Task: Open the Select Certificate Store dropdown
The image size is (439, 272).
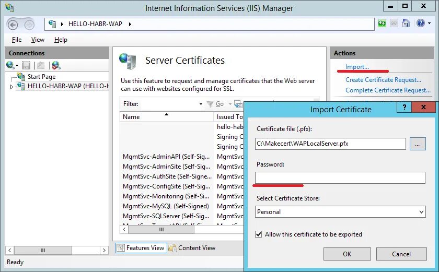Action: pyautogui.click(x=340, y=212)
